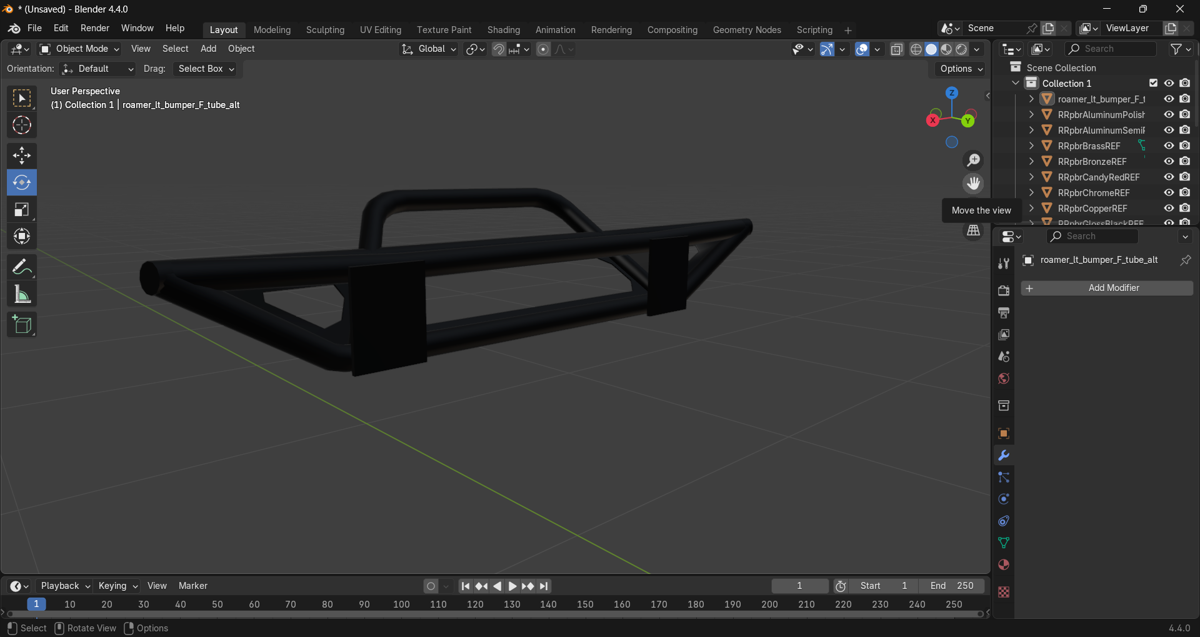This screenshot has height=637, width=1200.
Task: Toggle snapping magnet in header
Action: coord(499,49)
